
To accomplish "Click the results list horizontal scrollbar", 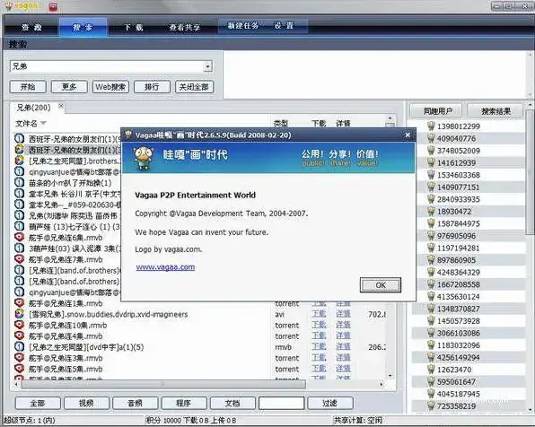I will click(x=163, y=384).
